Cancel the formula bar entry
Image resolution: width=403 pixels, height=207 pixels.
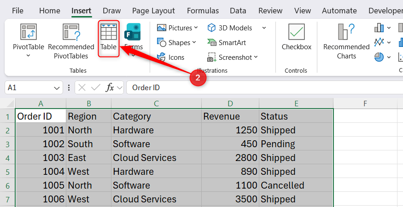pyautogui.click(x=82, y=88)
